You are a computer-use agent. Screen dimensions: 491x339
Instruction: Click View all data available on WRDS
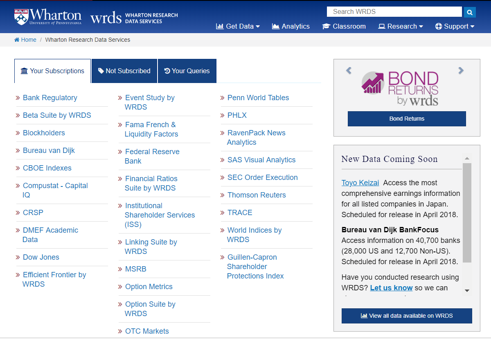pyautogui.click(x=407, y=316)
